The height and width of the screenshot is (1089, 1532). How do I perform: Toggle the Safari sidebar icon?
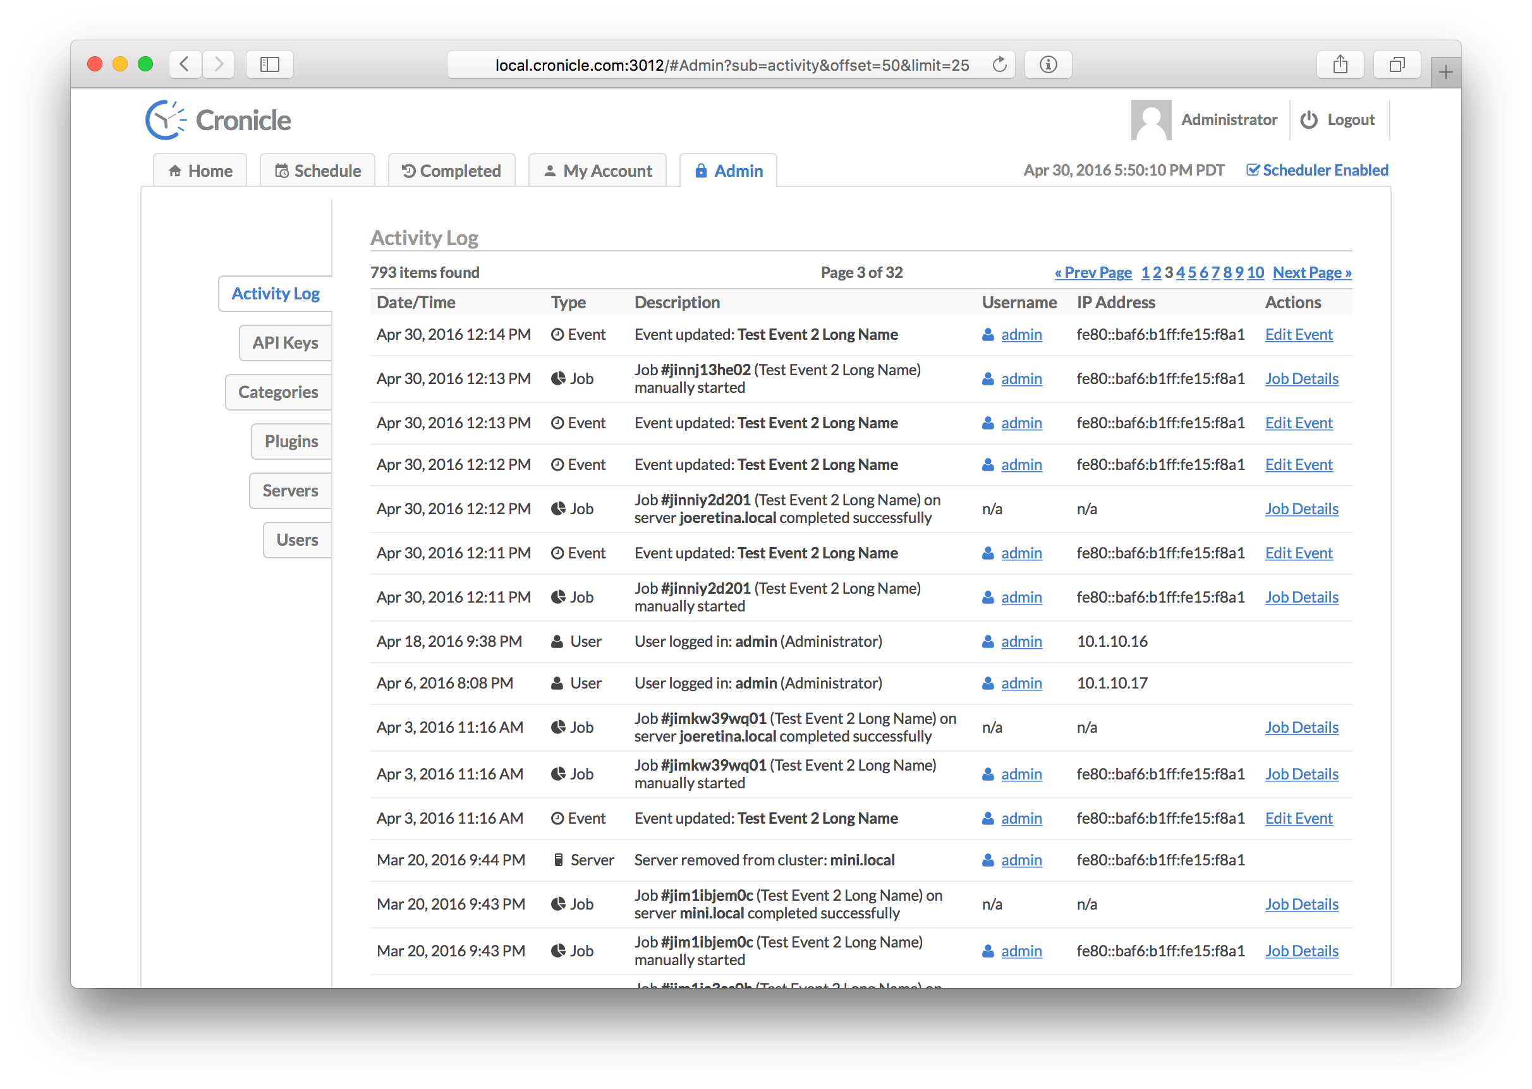point(270,65)
